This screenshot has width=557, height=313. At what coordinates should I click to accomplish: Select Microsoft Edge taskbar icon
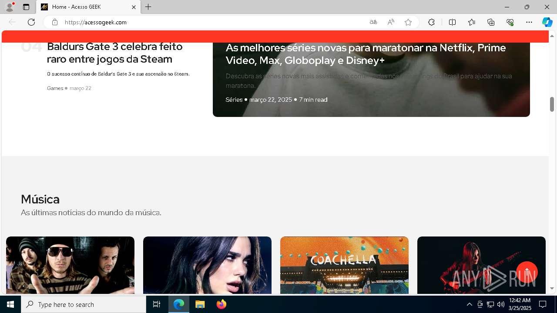(179, 304)
